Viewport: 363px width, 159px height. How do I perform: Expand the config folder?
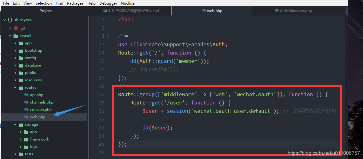(x=15, y=58)
